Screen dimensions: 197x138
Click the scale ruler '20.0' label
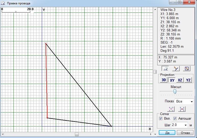(x=30, y=9)
